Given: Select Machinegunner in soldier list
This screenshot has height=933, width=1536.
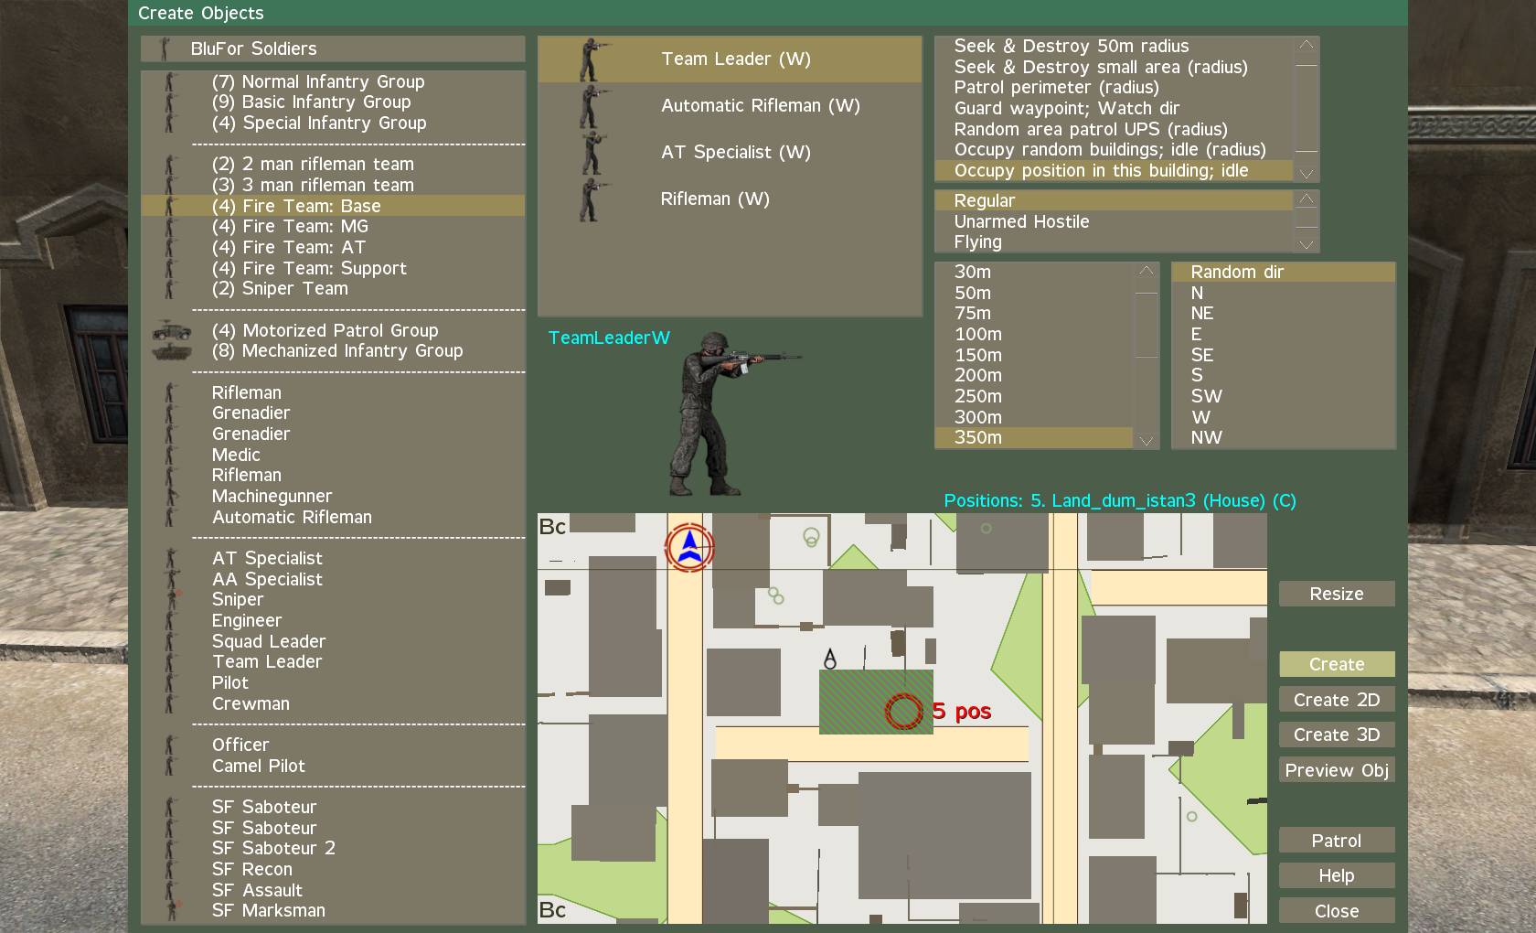Looking at the screenshot, I should click(333, 496).
